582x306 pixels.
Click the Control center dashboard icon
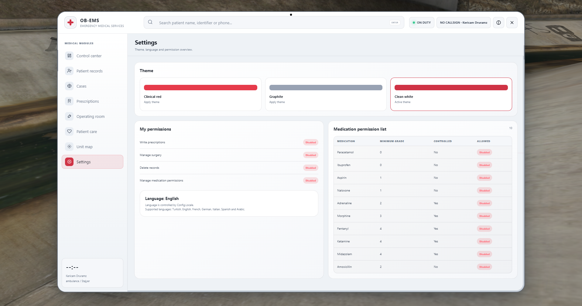[69, 56]
